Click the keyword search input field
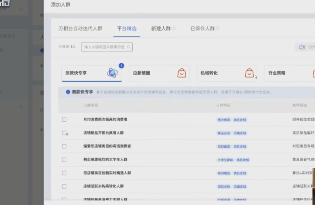 point(104,47)
